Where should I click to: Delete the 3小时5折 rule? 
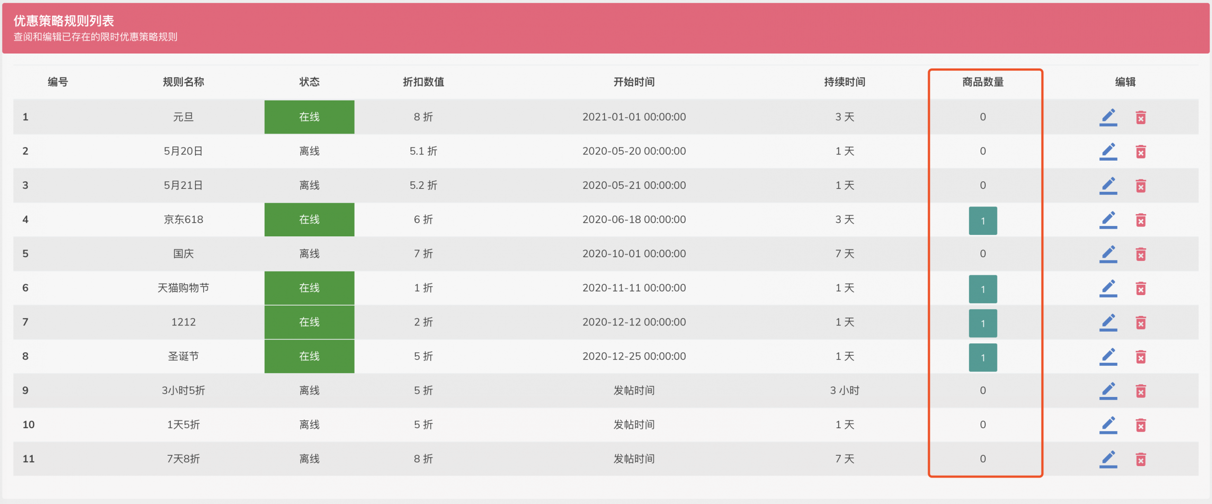(1141, 391)
